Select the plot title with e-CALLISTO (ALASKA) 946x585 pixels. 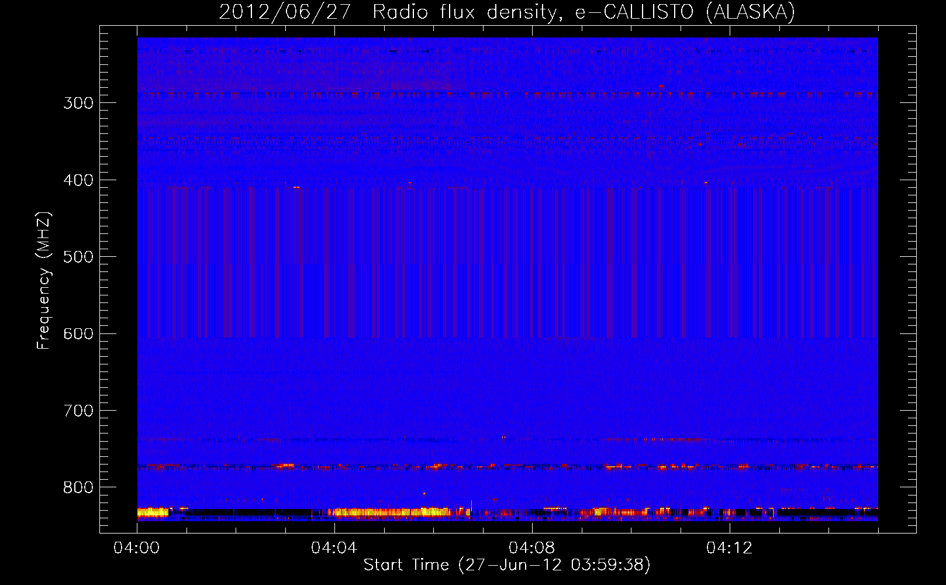click(507, 12)
